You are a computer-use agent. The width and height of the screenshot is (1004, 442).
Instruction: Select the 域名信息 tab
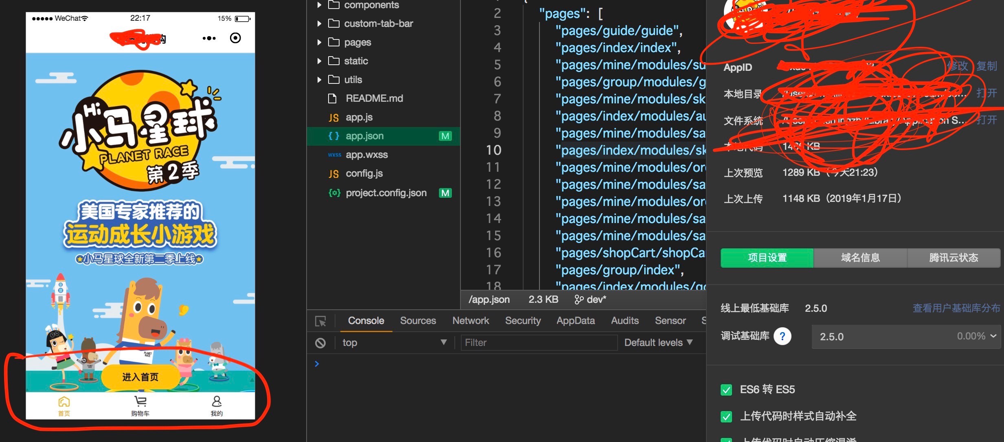[860, 258]
